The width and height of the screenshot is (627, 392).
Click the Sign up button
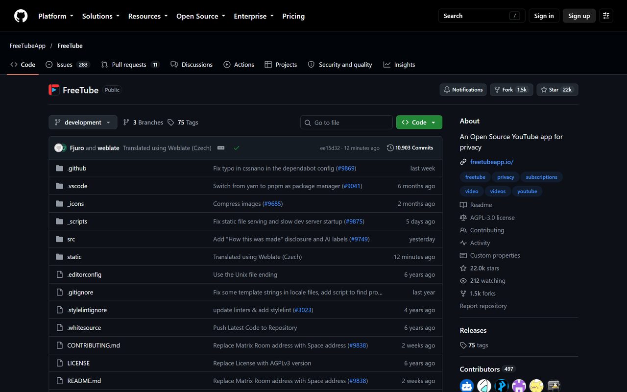[x=579, y=16]
